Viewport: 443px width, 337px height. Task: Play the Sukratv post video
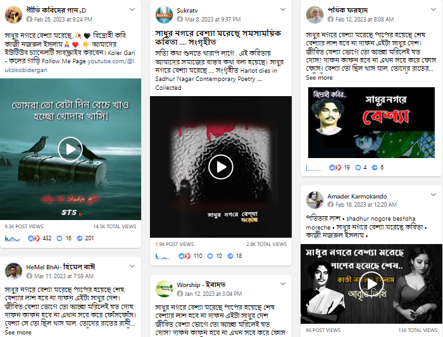[221, 167]
